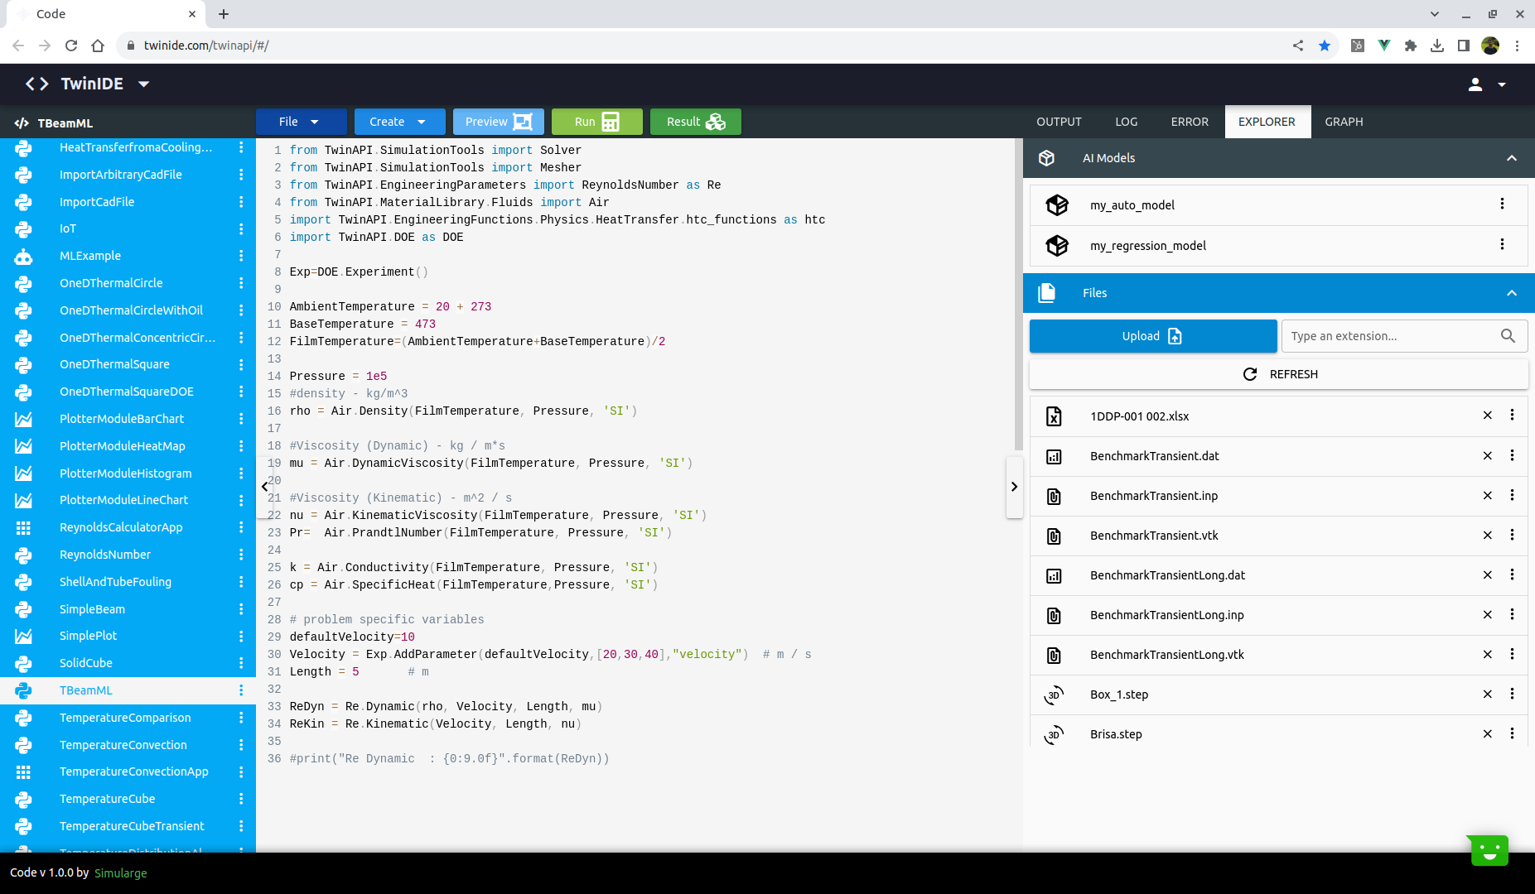Click the TwinIDE code brackets logo

tap(37, 84)
